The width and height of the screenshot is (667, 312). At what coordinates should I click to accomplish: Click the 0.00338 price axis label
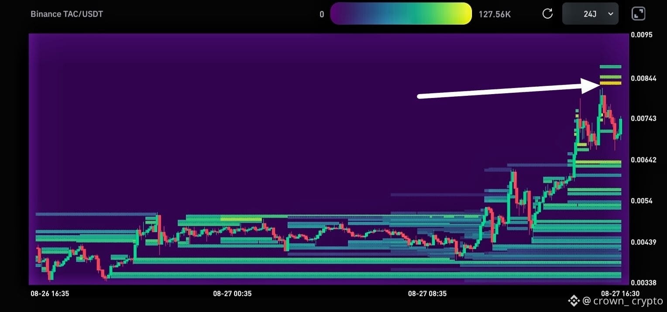643,282
